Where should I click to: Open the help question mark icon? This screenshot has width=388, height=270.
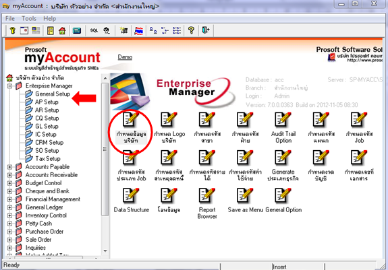[191, 30]
